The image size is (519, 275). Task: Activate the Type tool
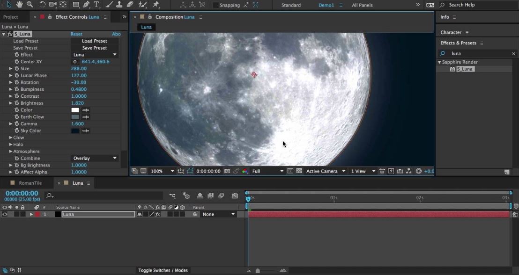[96, 5]
